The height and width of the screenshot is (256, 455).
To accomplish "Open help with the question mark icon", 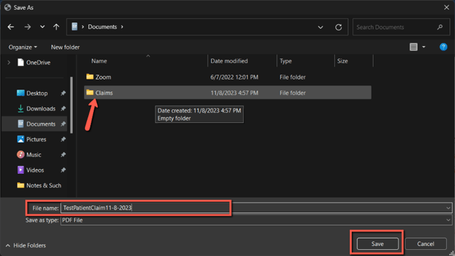I will (x=443, y=47).
